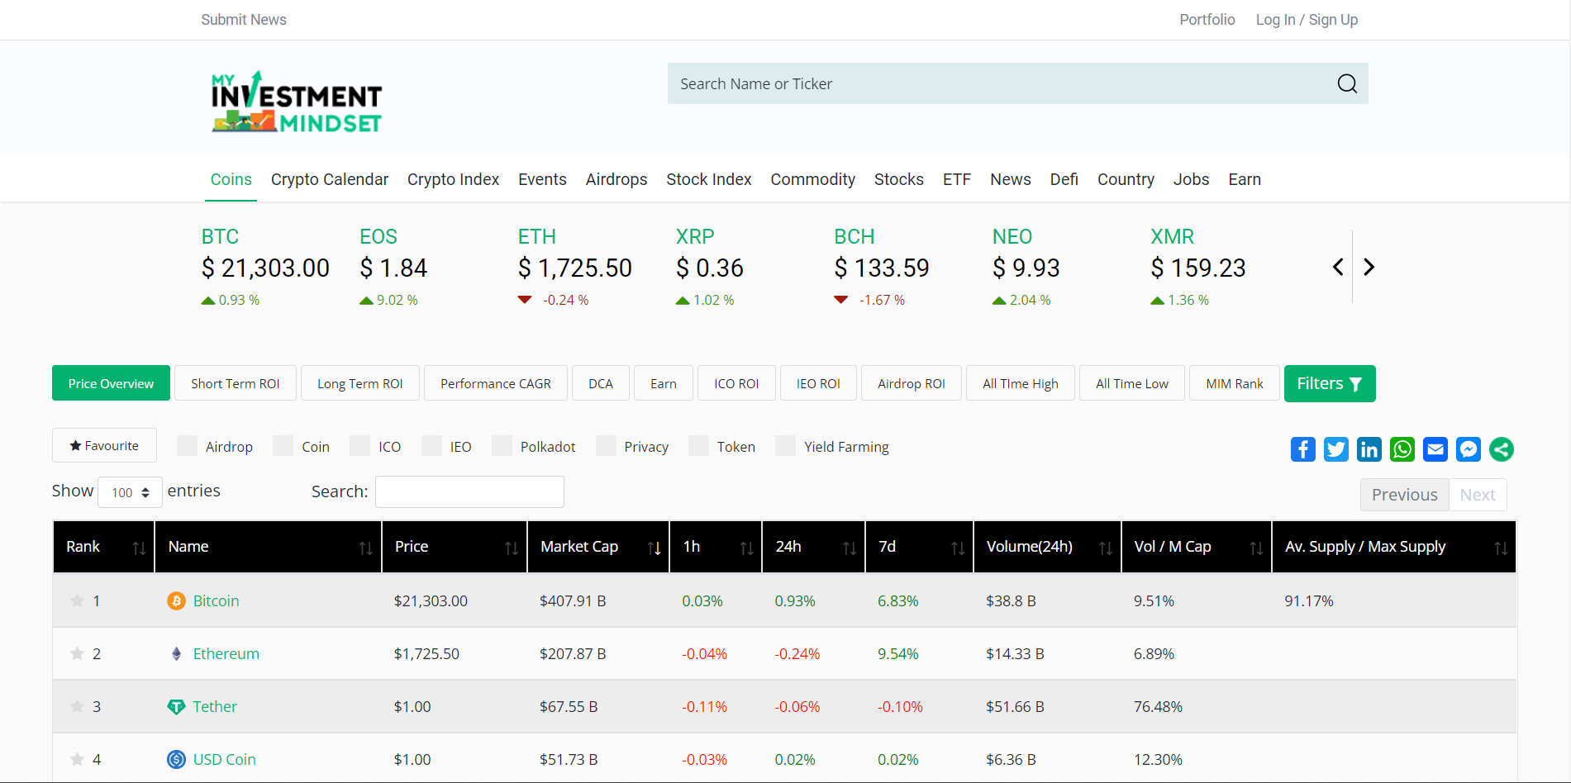Open the Airdrops menu item

pos(616,179)
